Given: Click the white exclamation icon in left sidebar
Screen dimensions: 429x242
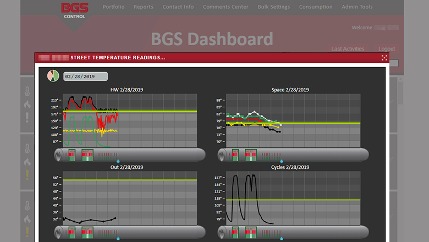Looking at the screenshot, I should (x=27, y=117).
